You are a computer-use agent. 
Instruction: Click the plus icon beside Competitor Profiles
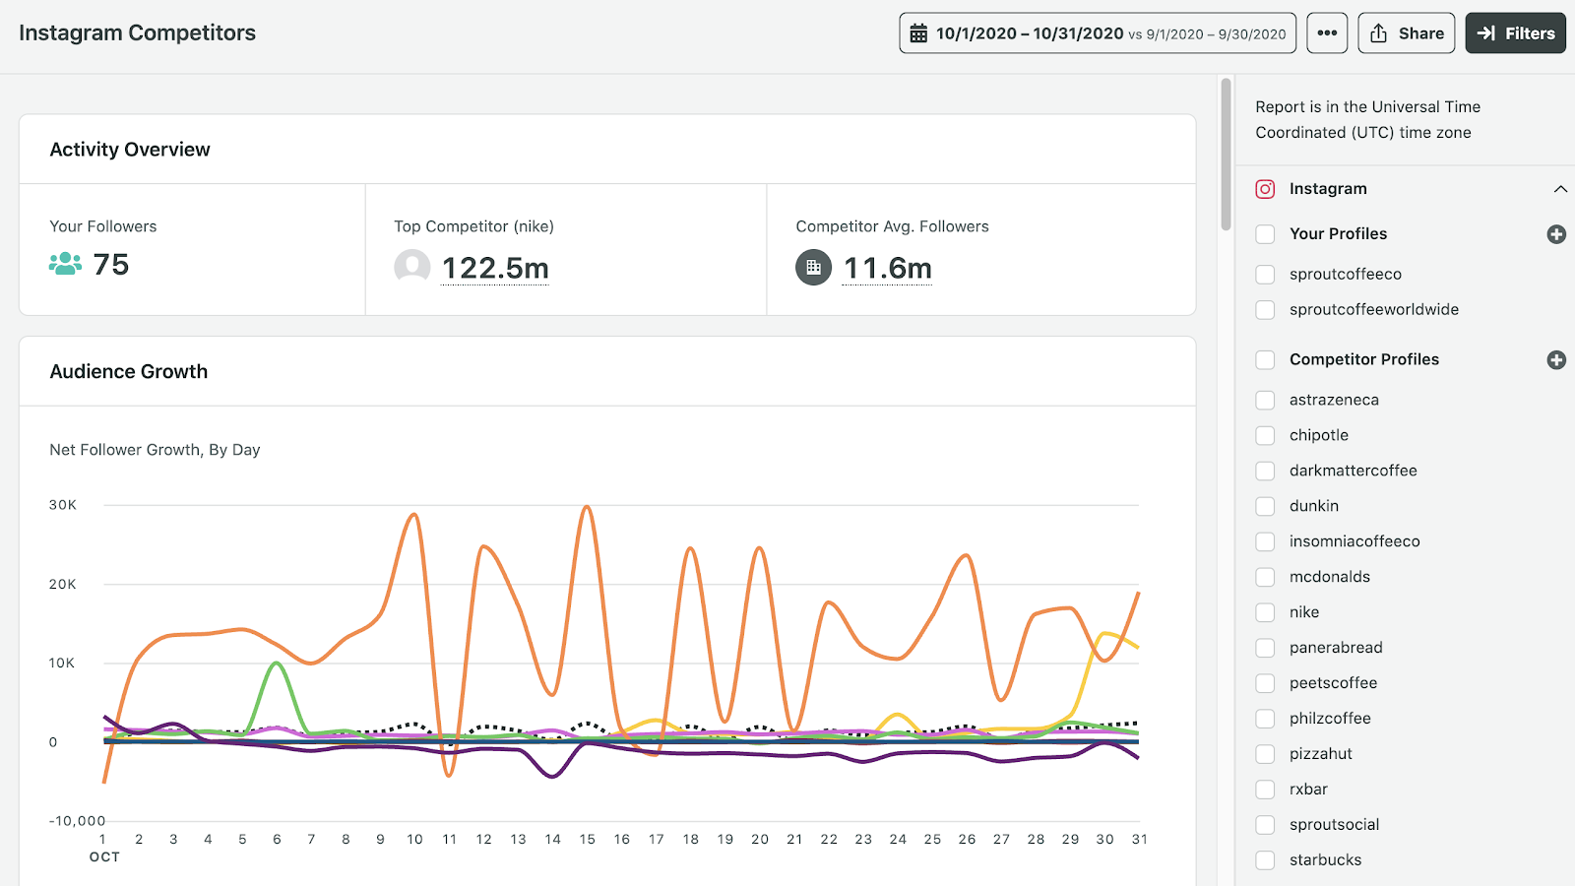coord(1556,360)
